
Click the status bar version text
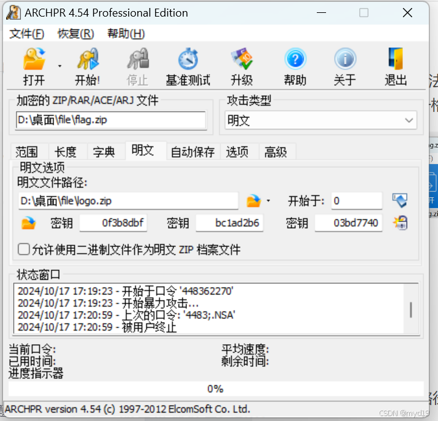[x=127, y=409]
